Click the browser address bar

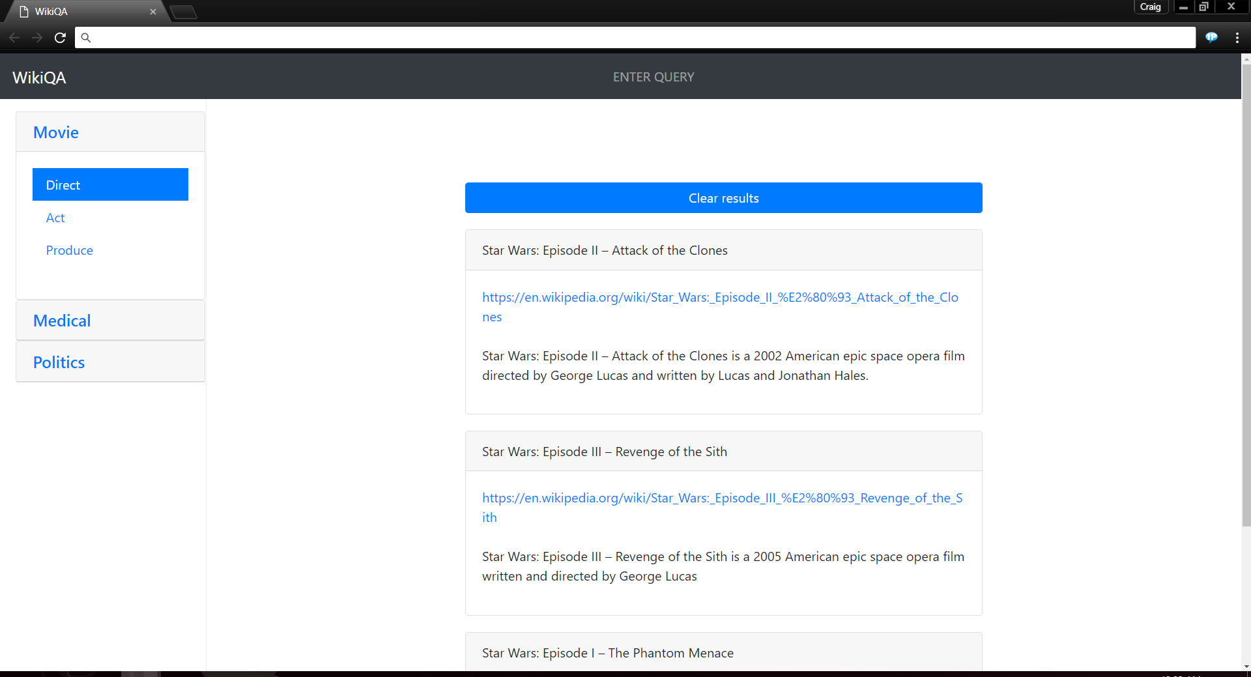click(x=635, y=38)
